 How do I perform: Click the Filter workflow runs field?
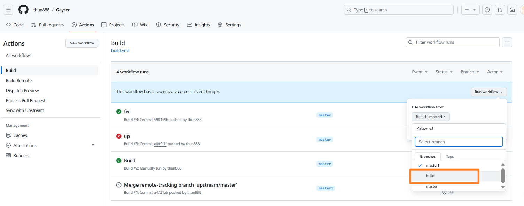(x=453, y=42)
